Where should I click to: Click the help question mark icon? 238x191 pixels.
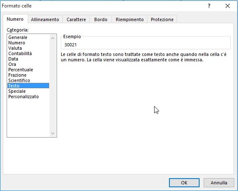pos(209,6)
